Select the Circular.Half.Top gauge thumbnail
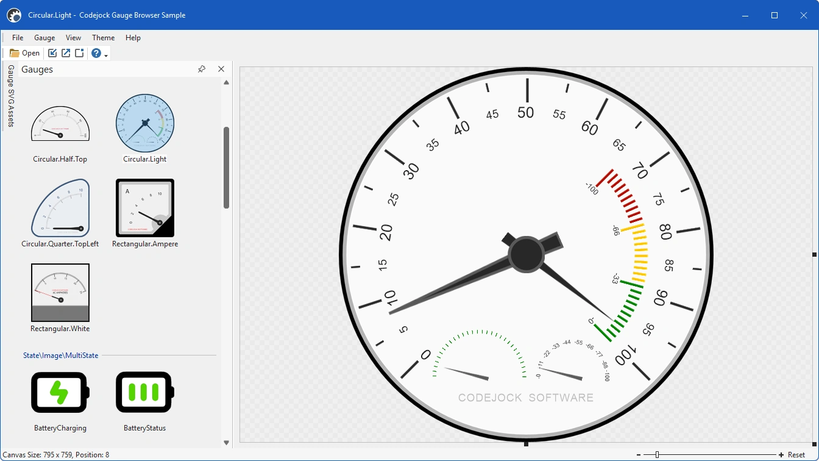 (60, 124)
